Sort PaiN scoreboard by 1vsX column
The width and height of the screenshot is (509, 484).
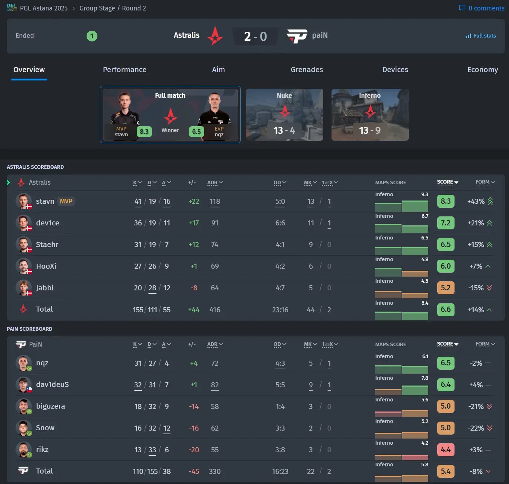pos(330,344)
